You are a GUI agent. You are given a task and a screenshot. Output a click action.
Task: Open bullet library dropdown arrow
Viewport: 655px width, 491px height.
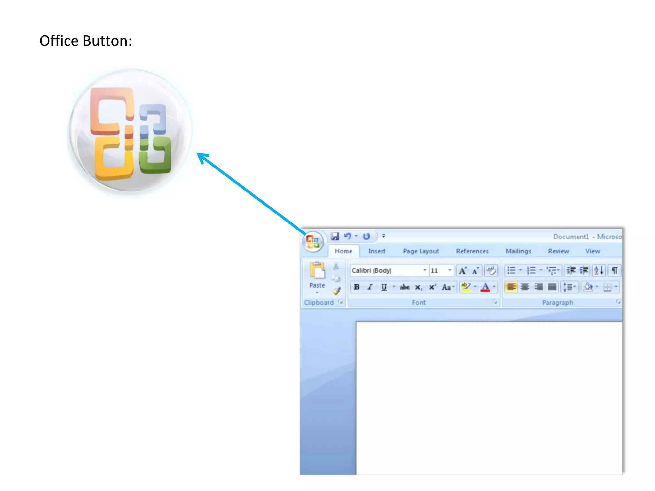pos(520,270)
